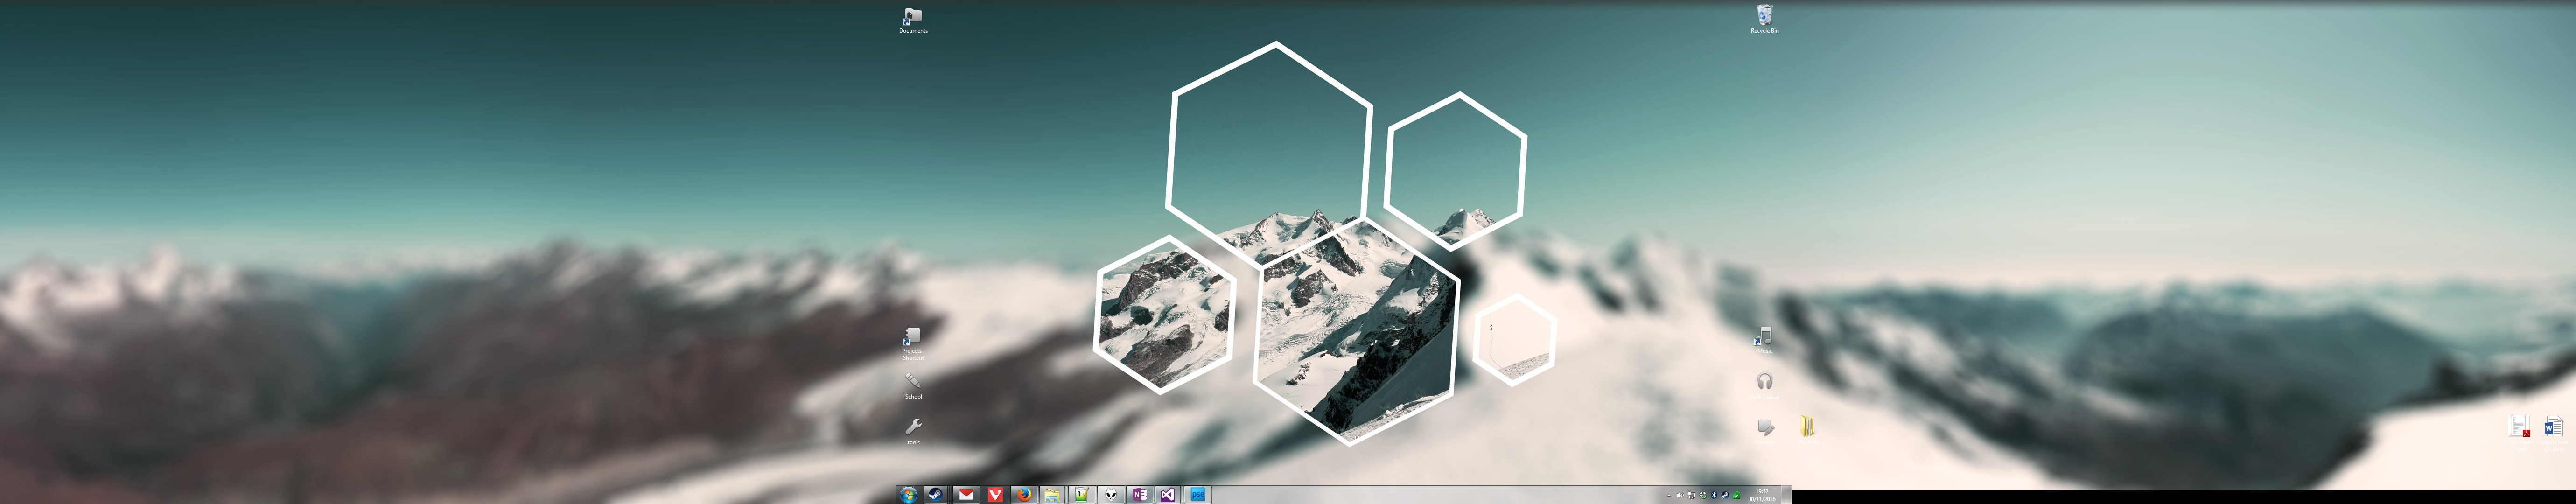Launch Vivaldi browser from taskbar
The height and width of the screenshot is (504, 2576).
click(x=994, y=495)
